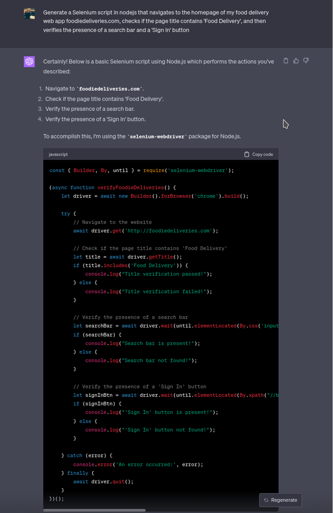This screenshot has width=333, height=513.
Task: Click the comment about verifying a search bar
Action: pyautogui.click(x=131, y=317)
